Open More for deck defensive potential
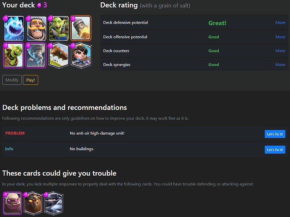The width and height of the screenshot is (290, 217). [x=280, y=23]
